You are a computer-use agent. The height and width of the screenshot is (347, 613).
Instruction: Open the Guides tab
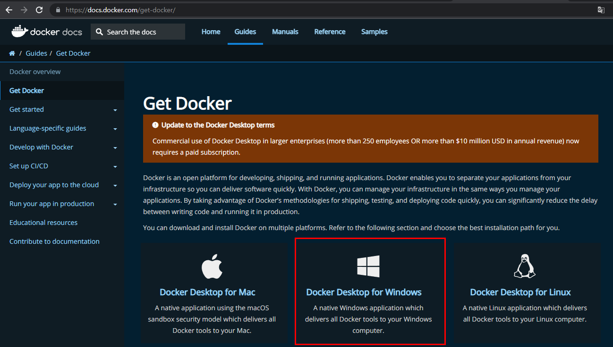245,32
